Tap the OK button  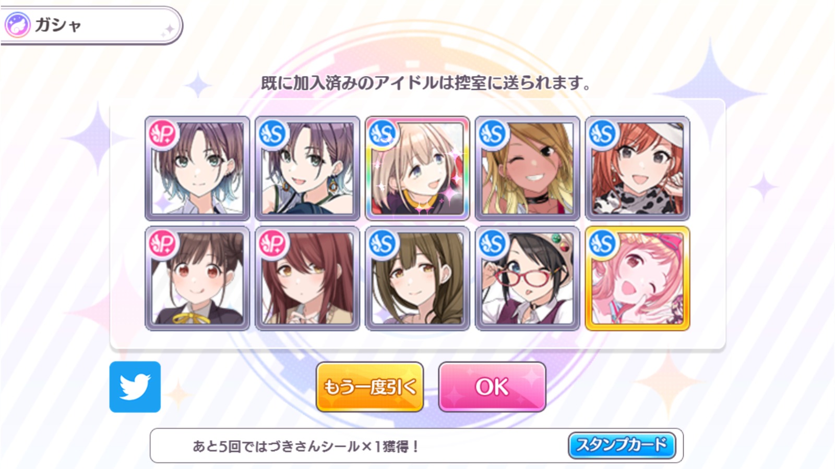pos(492,387)
